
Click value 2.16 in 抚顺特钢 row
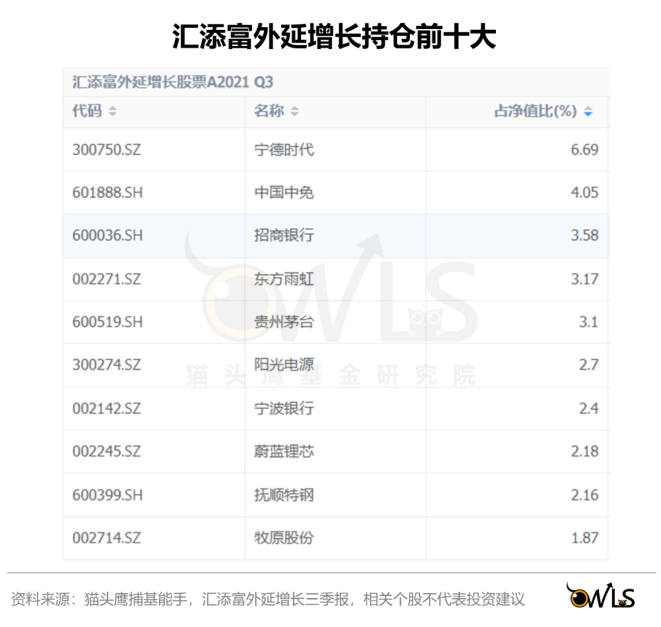pos(584,495)
